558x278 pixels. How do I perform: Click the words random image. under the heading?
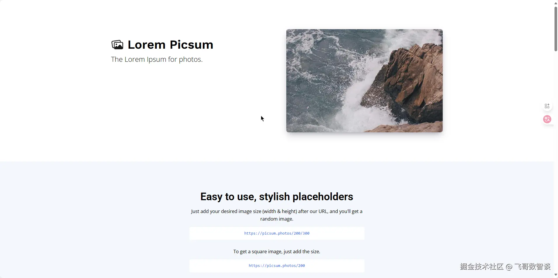click(x=277, y=219)
